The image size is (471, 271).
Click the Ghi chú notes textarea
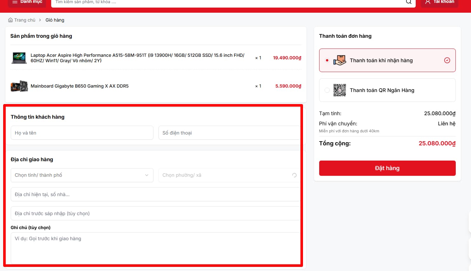coord(155,248)
